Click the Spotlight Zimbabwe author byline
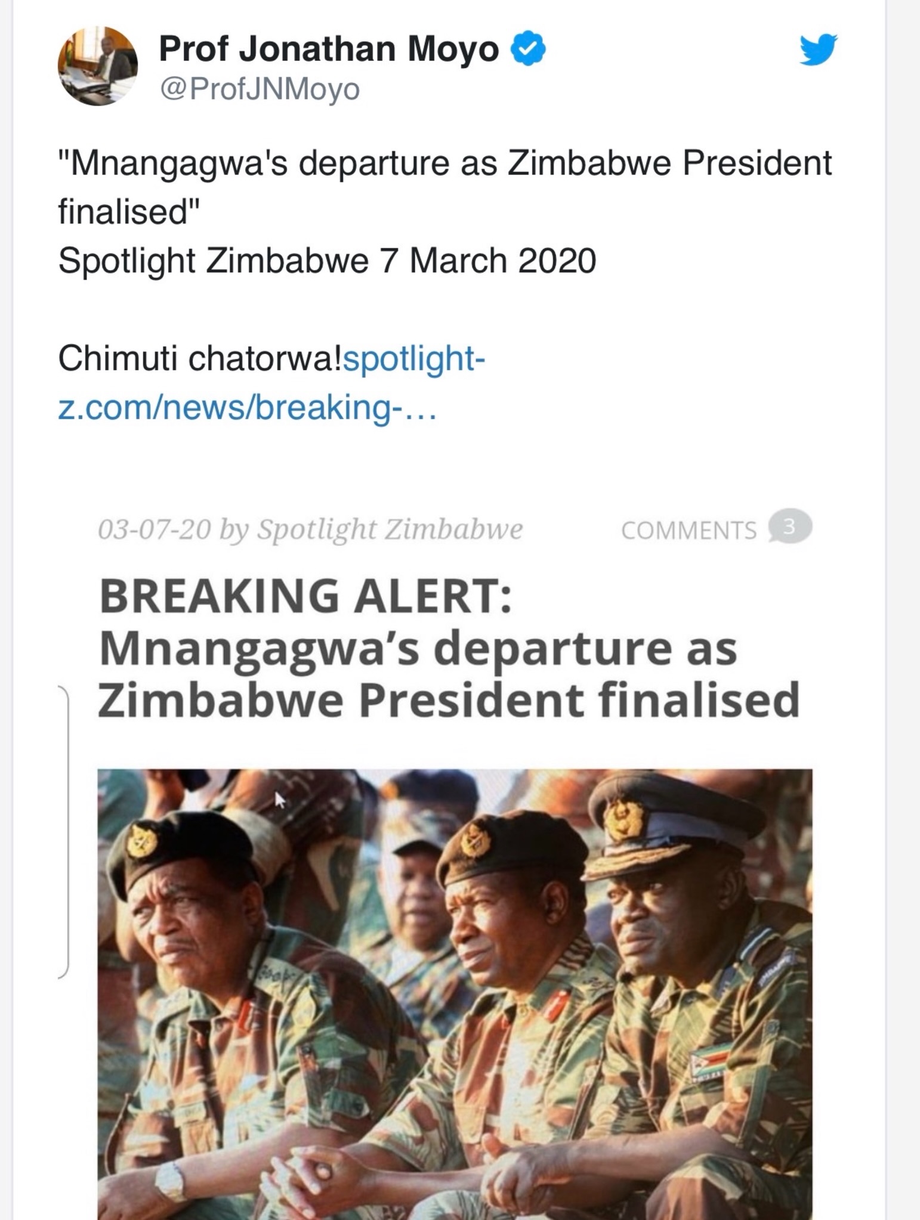Screen dimensions: 920x1220 tap(390, 529)
